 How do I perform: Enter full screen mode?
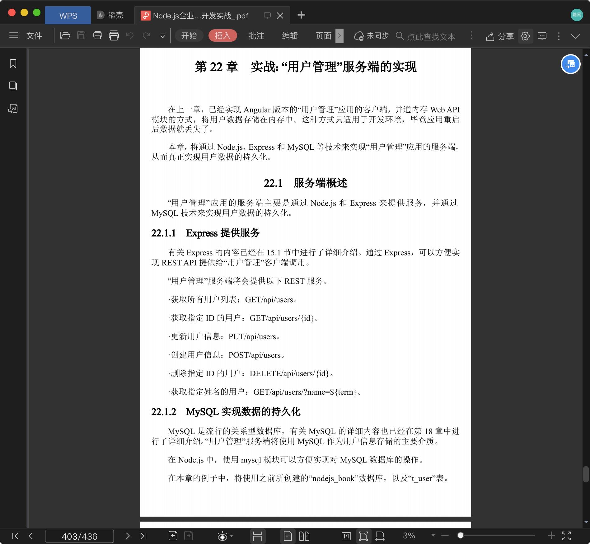tap(566, 536)
